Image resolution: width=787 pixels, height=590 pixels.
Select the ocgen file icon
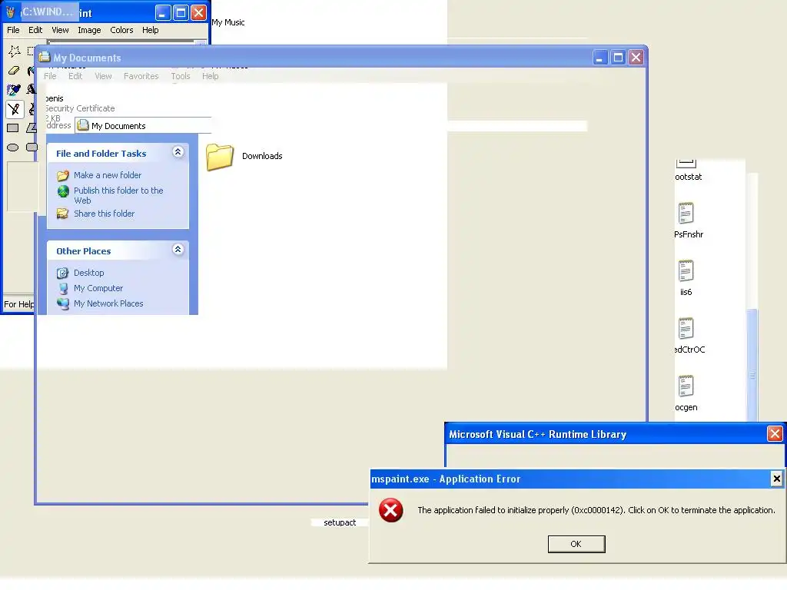point(686,386)
